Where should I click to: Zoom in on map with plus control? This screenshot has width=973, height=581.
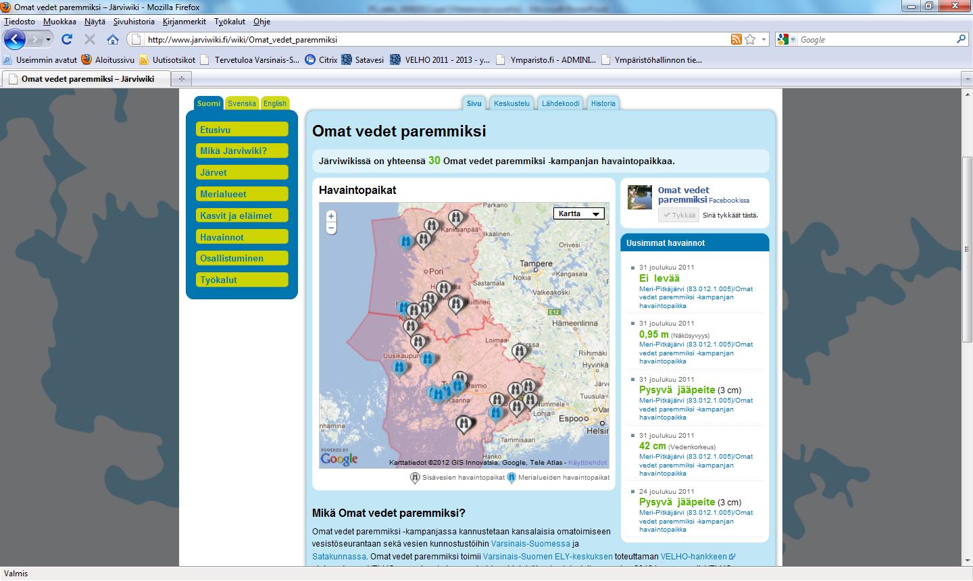[x=331, y=216]
